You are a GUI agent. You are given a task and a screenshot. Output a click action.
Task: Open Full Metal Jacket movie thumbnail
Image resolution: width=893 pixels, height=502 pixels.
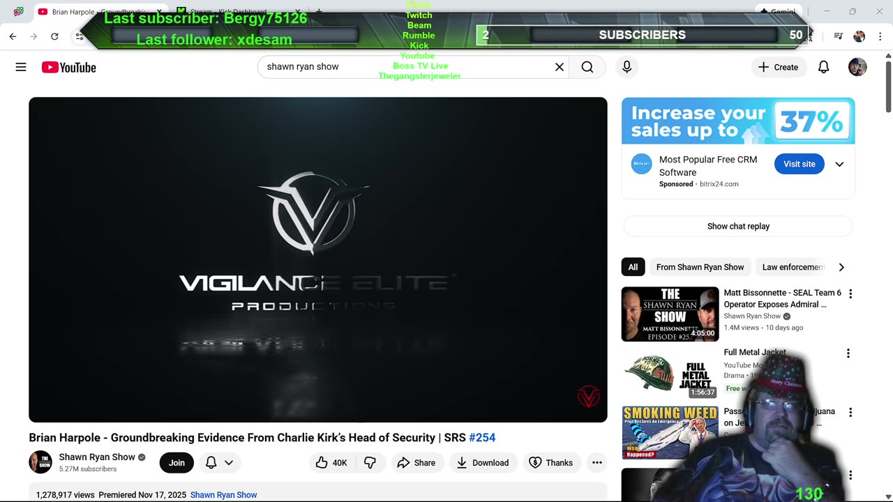[670, 374]
